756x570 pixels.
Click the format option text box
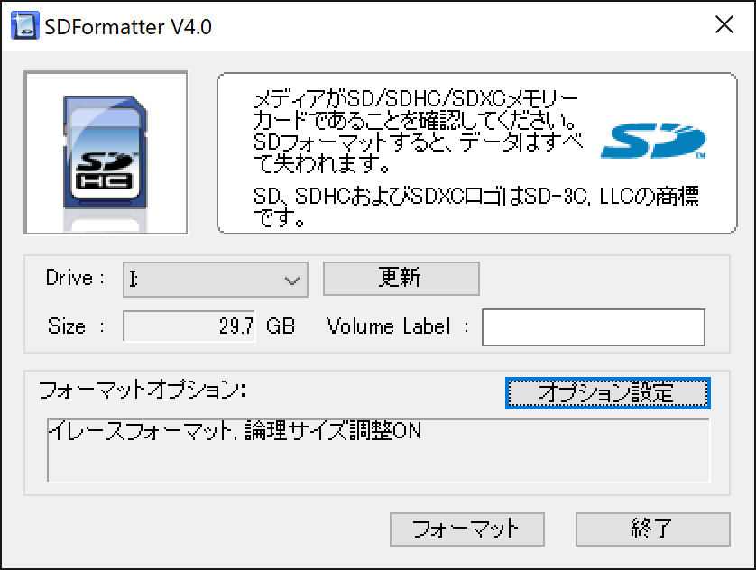(x=379, y=450)
